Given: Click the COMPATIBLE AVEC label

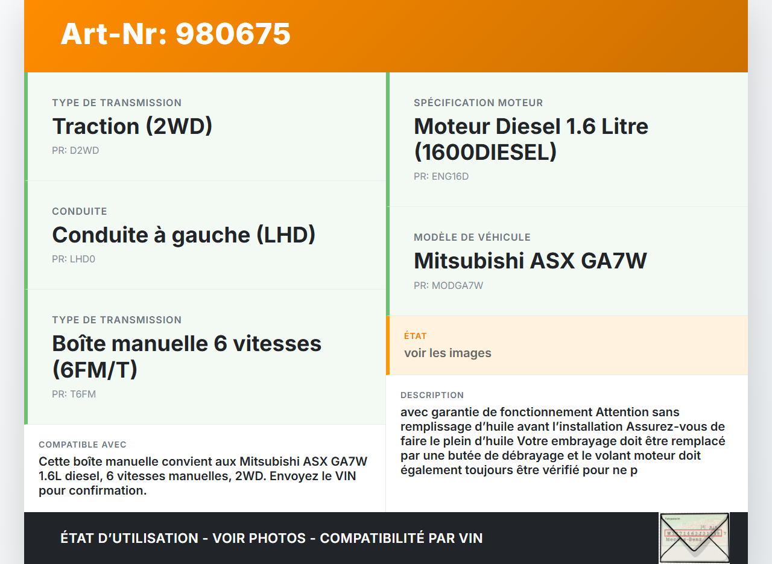Looking at the screenshot, I should point(83,445).
